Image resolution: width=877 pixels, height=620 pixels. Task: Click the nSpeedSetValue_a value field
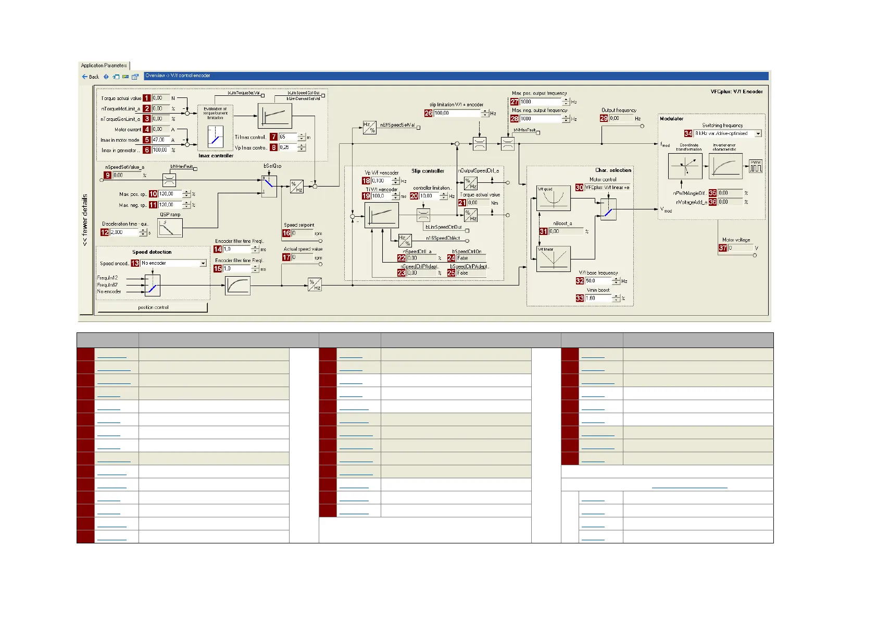pyautogui.click(x=127, y=176)
